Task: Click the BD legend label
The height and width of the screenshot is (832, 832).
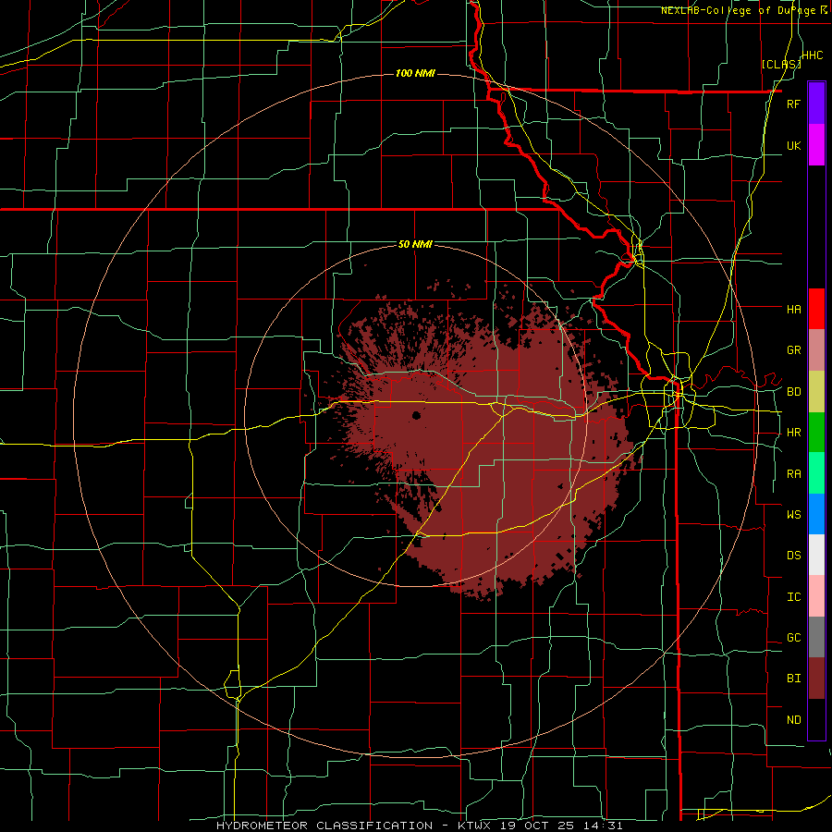Action: 793,392
